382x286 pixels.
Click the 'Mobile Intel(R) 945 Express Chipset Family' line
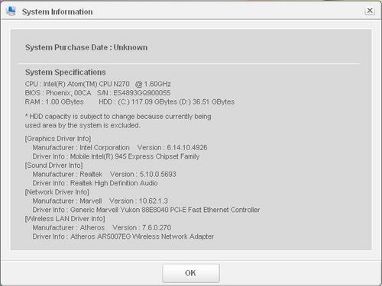tap(116, 156)
